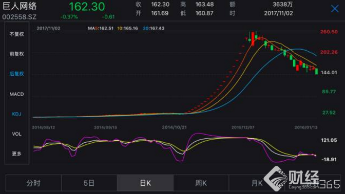Click KDJ axis value -18.91

pyautogui.click(x=329, y=159)
